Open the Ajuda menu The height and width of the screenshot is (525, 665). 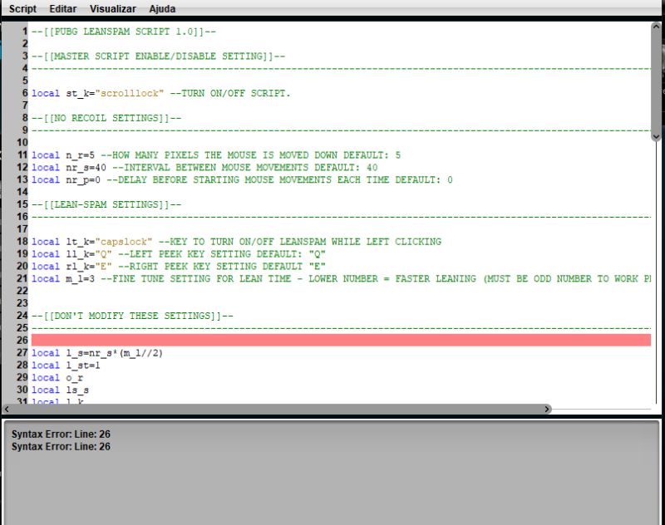(x=161, y=8)
